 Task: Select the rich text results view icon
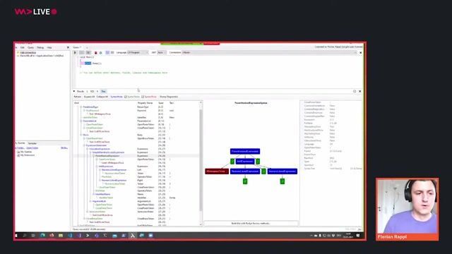pos(107,53)
